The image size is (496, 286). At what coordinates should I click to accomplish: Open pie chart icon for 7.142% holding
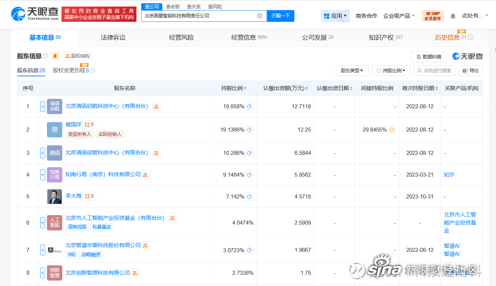(x=249, y=197)
